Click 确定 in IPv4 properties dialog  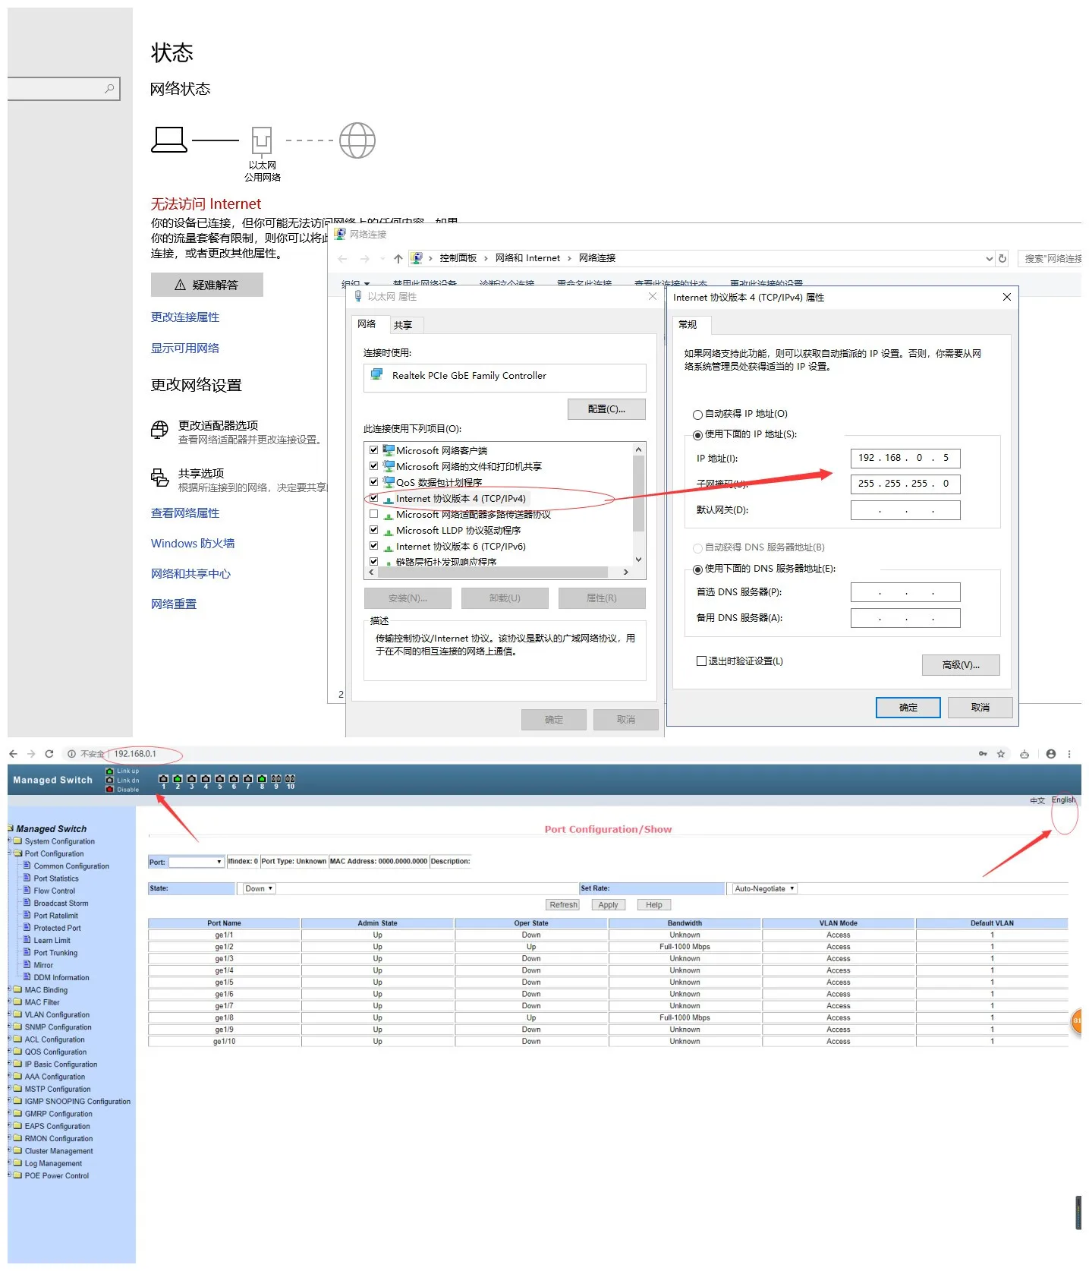[908, 708]
